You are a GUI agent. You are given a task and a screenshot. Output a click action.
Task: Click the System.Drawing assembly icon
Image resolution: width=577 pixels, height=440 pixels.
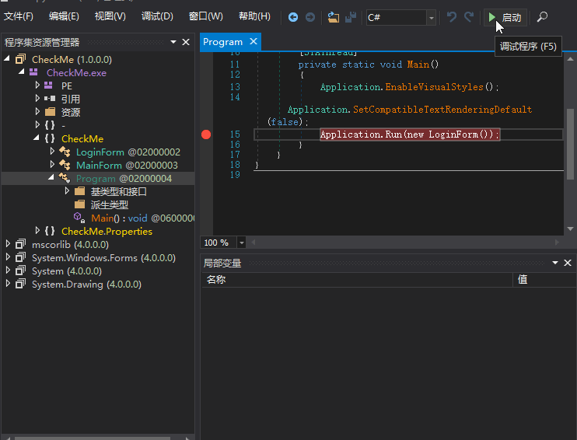(x=20, y=284)
